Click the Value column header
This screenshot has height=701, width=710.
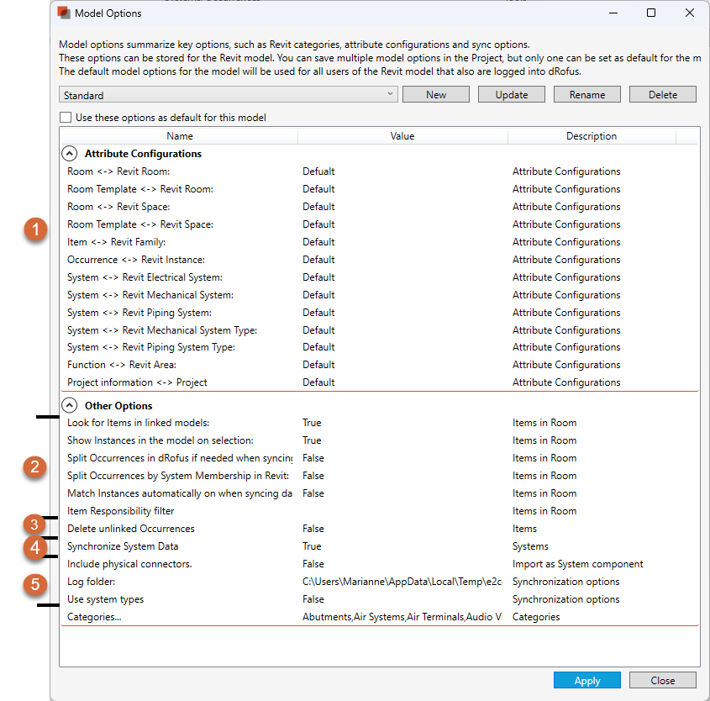[x=402, y=136]
